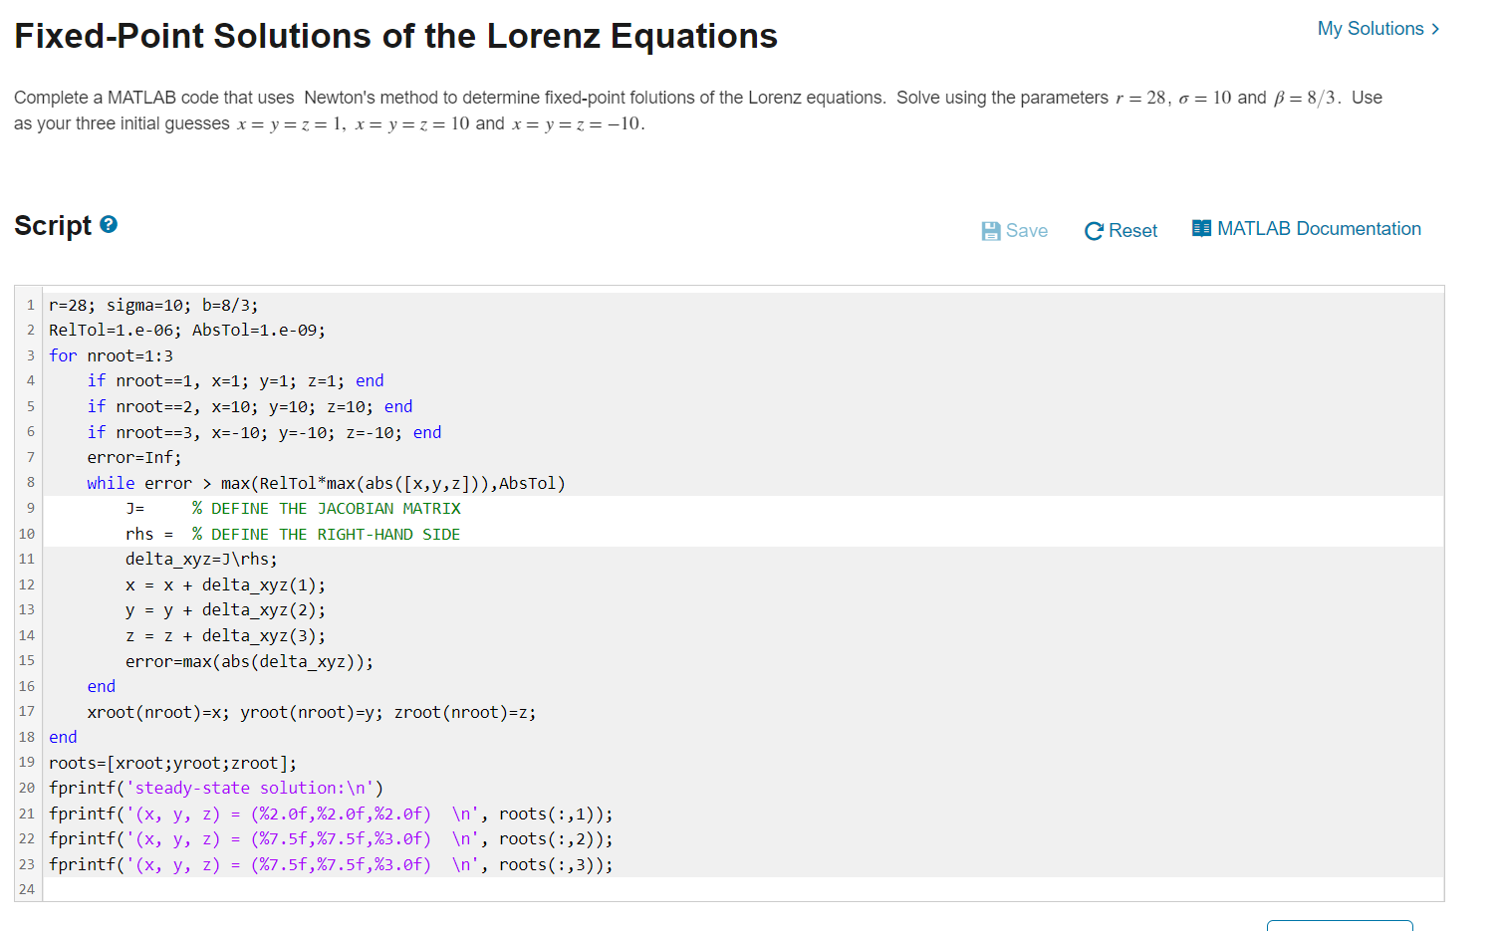This screenshot has width=1501, height=931.
Task: Click the empty editor line 24
Action: click(199, 888)
